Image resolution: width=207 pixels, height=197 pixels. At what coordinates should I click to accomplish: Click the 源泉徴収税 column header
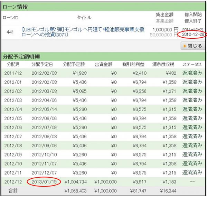click(x=163, y=64)
